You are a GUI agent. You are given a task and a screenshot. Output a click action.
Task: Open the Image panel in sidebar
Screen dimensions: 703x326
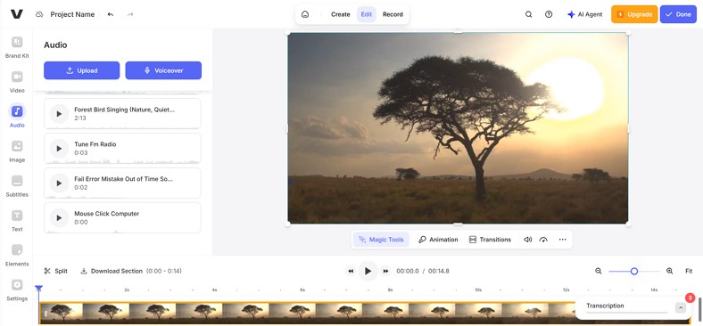pyautogui.click(x=17, y=151)
